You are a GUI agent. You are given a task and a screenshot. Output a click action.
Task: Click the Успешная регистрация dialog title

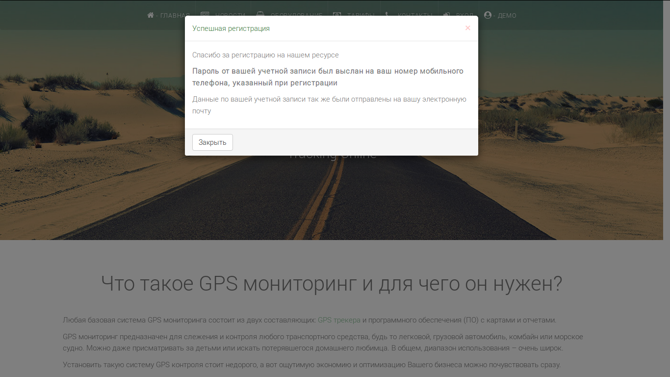231,28
